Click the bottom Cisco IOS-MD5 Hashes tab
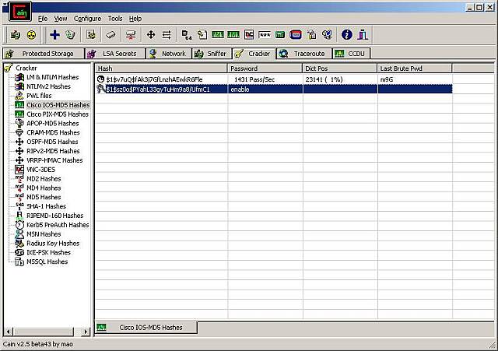Screen dimensions: 498x351 (146, 328)
